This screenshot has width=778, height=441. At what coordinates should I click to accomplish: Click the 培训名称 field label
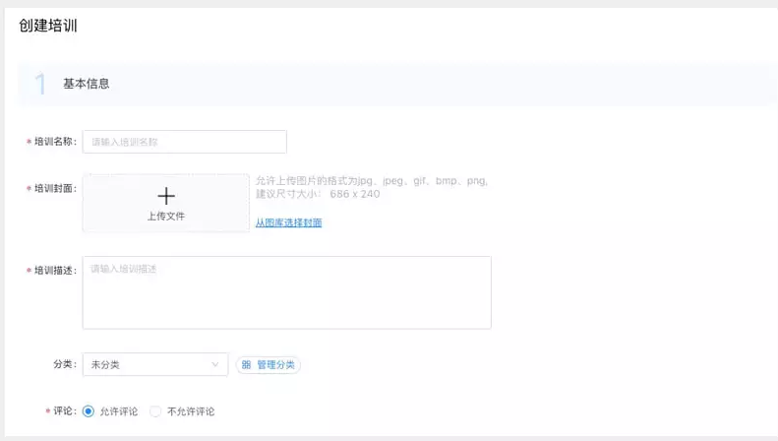coord(54,142)
